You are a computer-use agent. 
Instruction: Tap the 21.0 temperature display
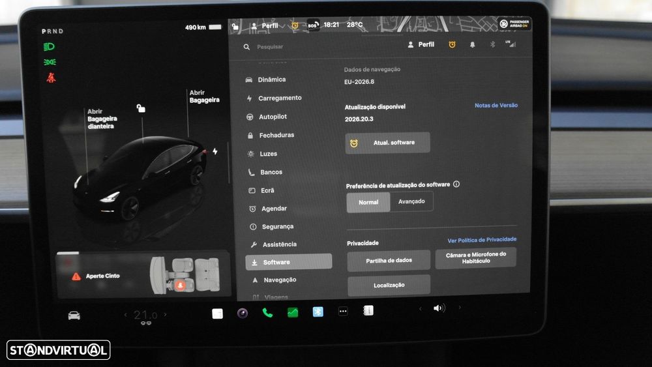tap(145, 316)
